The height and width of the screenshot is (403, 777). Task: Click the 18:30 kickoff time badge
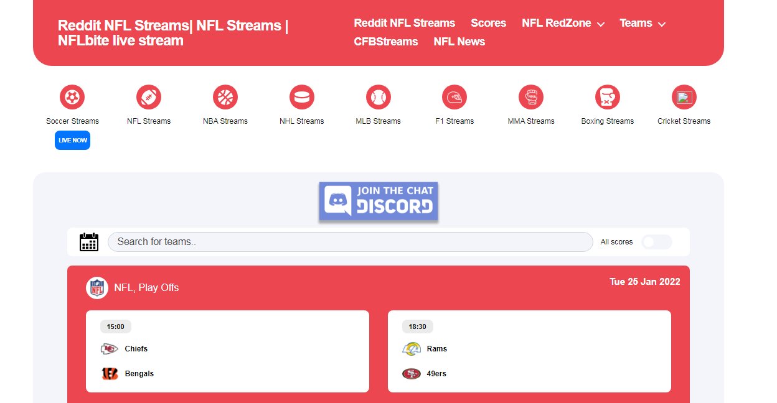[418, 327]
